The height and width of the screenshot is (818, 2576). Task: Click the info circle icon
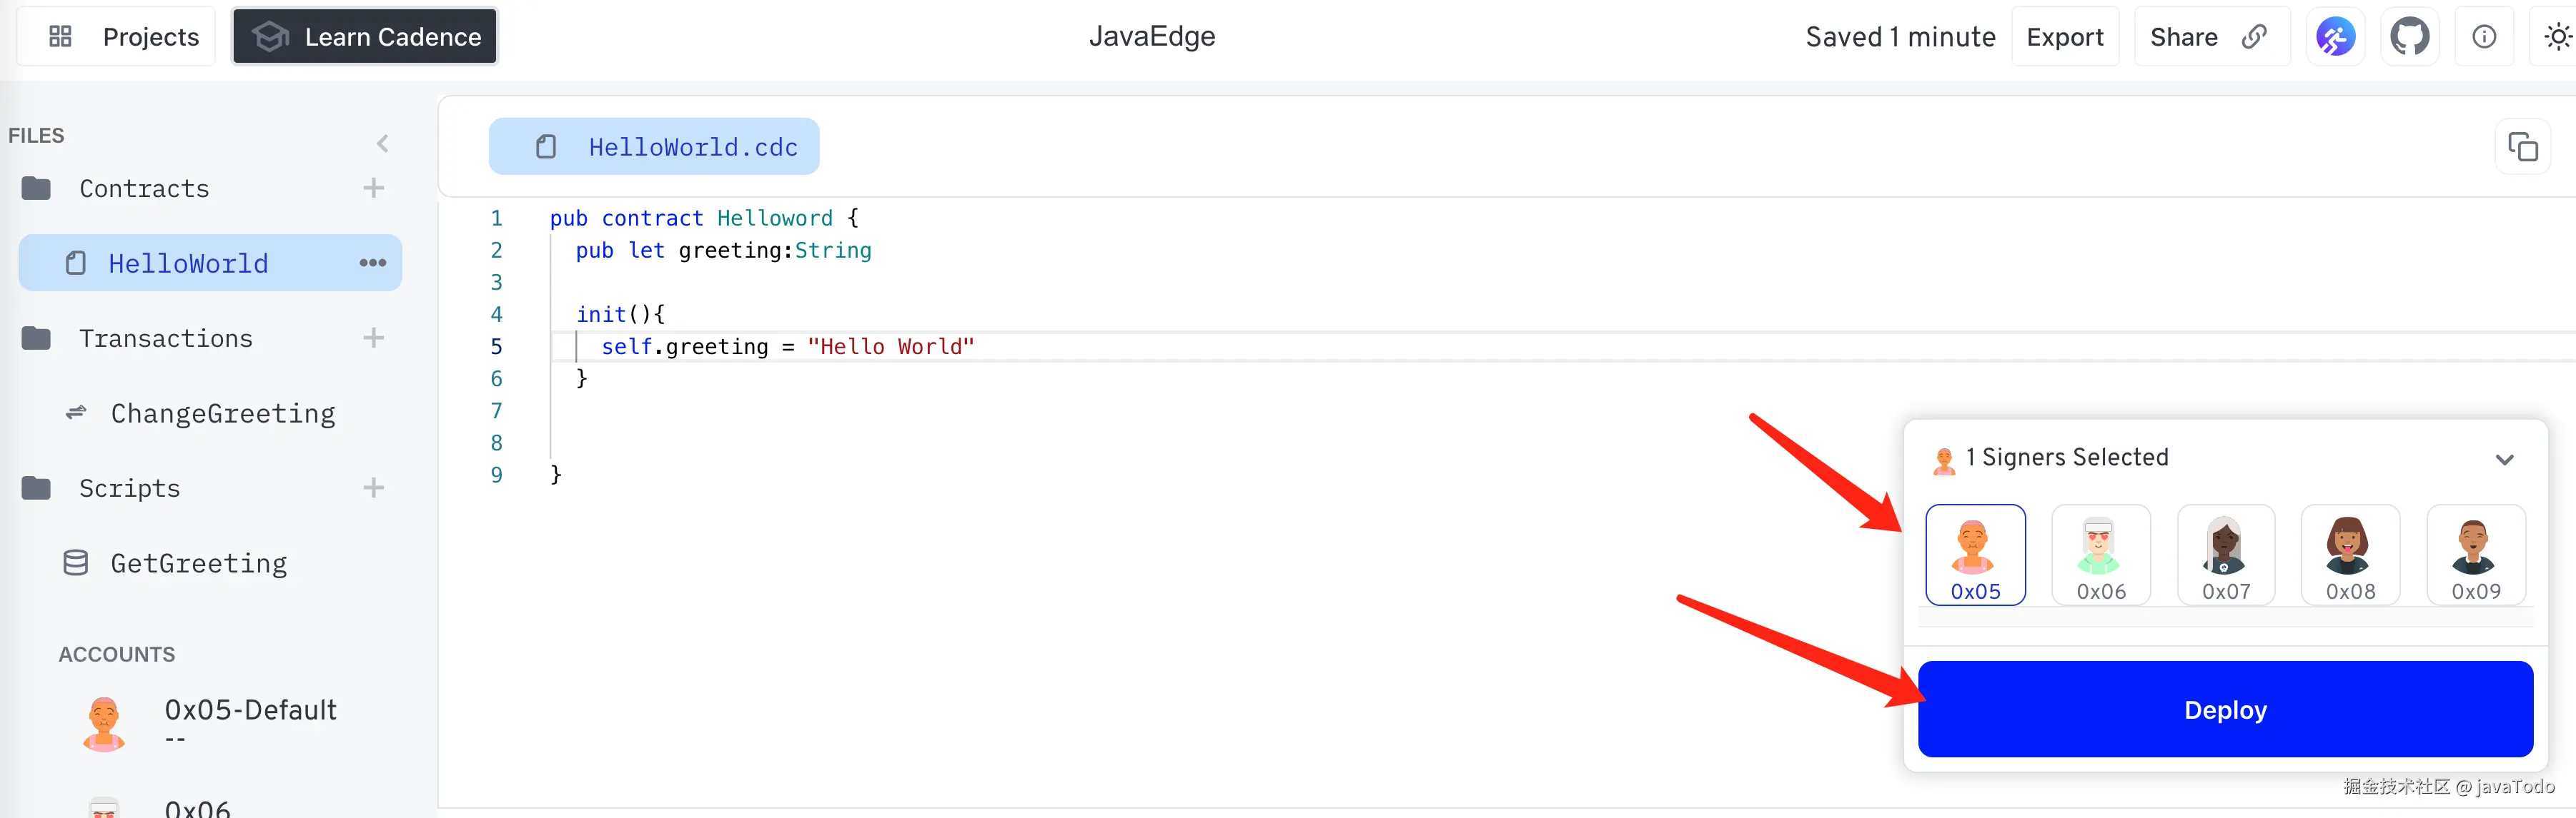[2484, 37]
